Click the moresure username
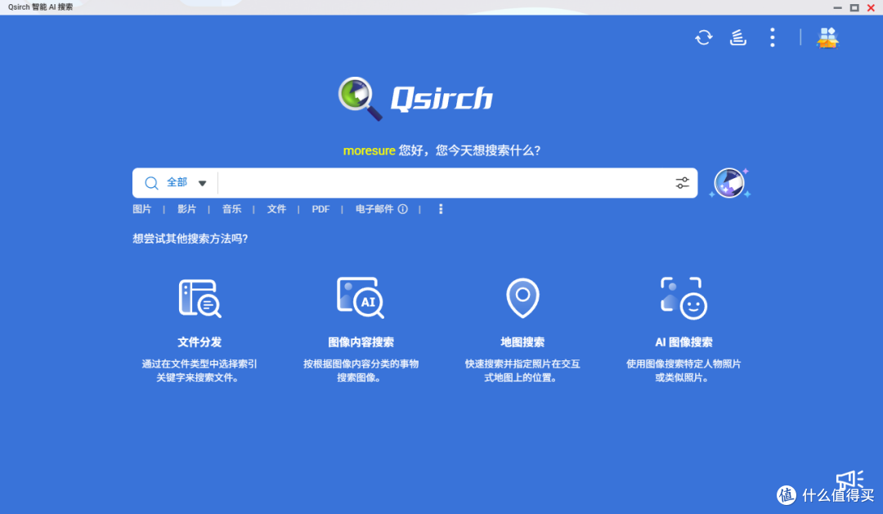Screen dimensions: 883x514 coord(369,150)
